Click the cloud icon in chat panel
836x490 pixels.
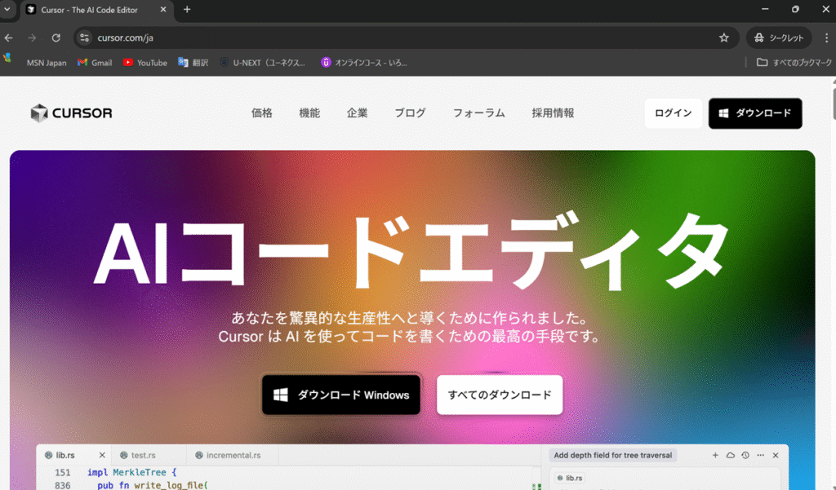click(731, 456)
